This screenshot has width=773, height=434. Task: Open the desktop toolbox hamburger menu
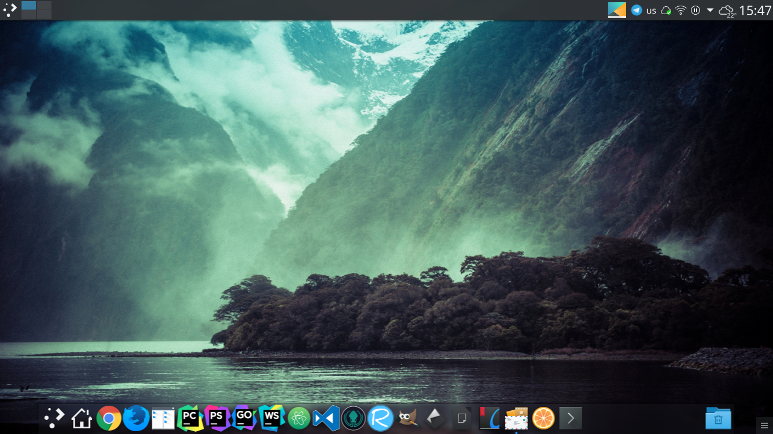[765, 426]
